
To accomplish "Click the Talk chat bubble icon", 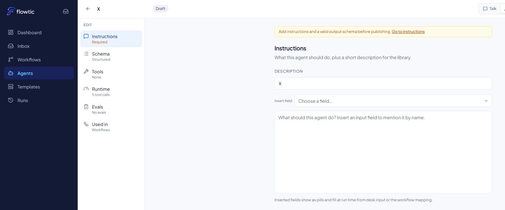I will pyautogui.click(x=485, y=9).
